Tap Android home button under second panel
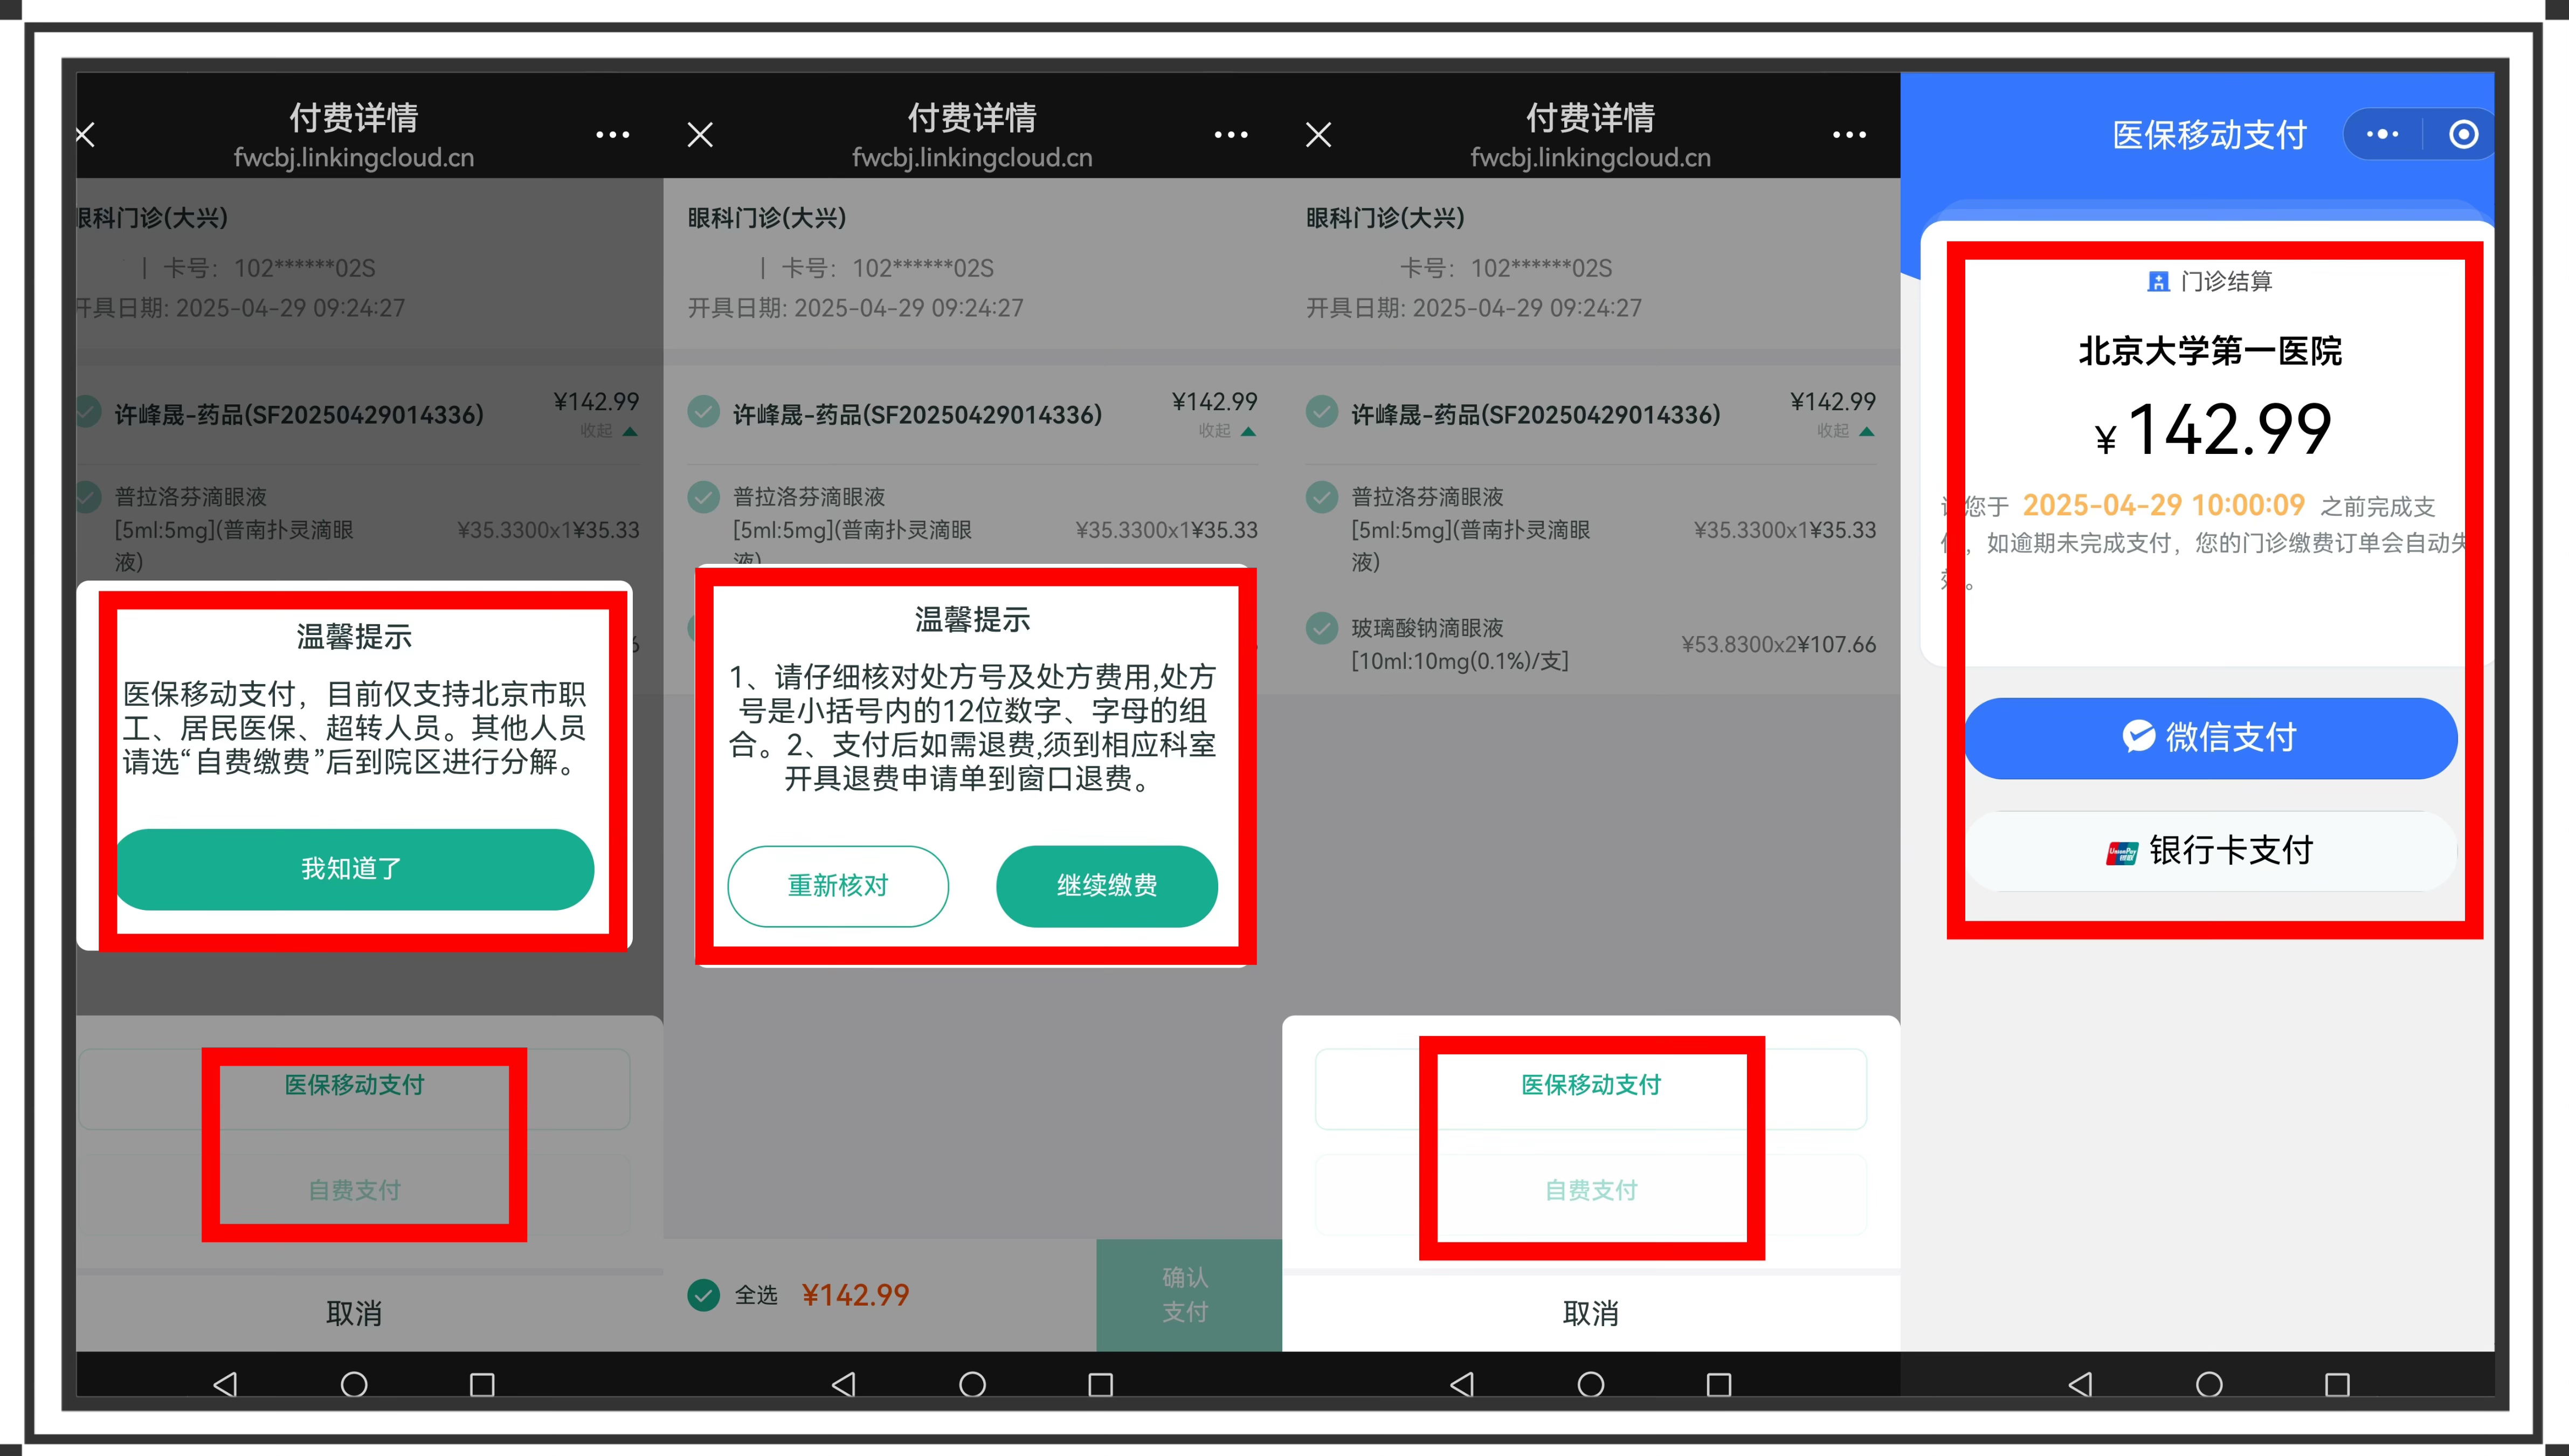 coord(972,1384)
